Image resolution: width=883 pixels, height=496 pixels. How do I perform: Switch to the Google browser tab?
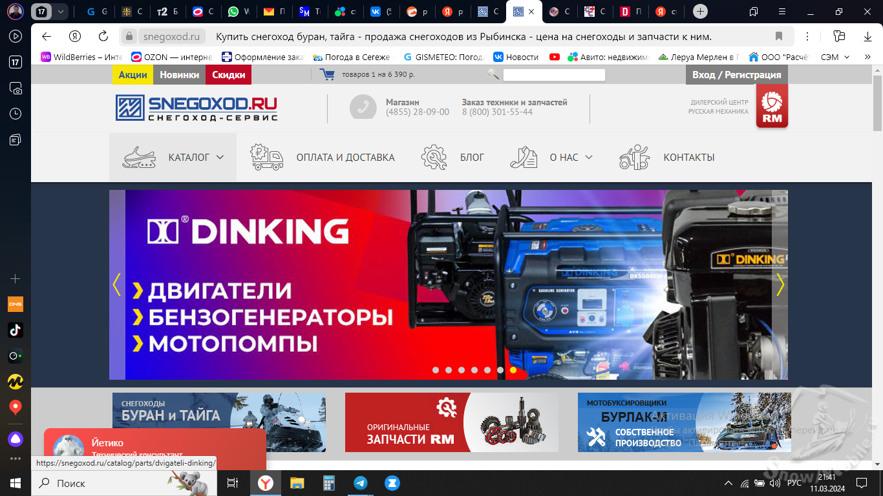(x=96, y=12)
